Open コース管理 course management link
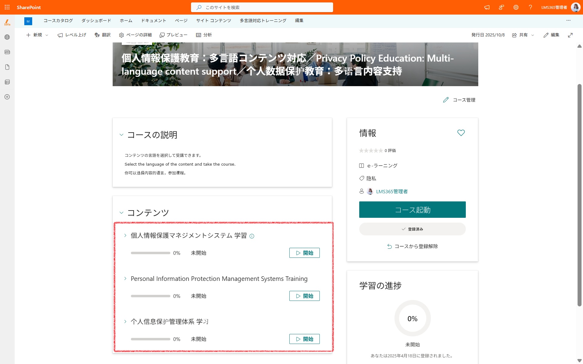This screenshot has width=583, height=364. (x=459, y=100)
